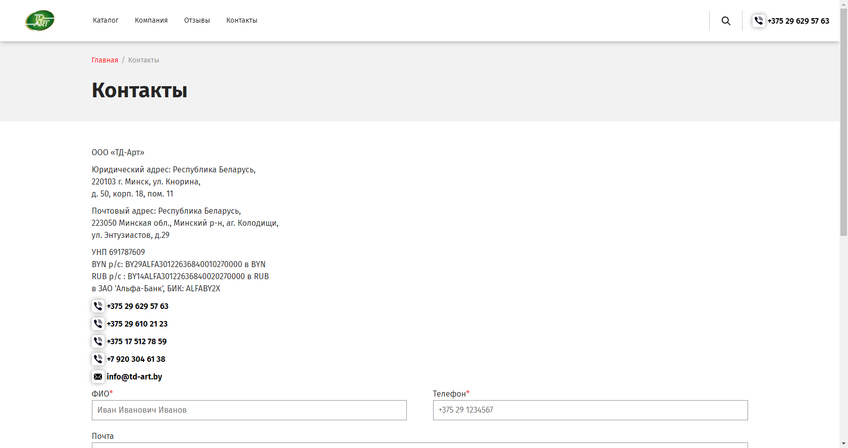
Task: Follow the Главная breadcrumb link
Action: [105, 60]
